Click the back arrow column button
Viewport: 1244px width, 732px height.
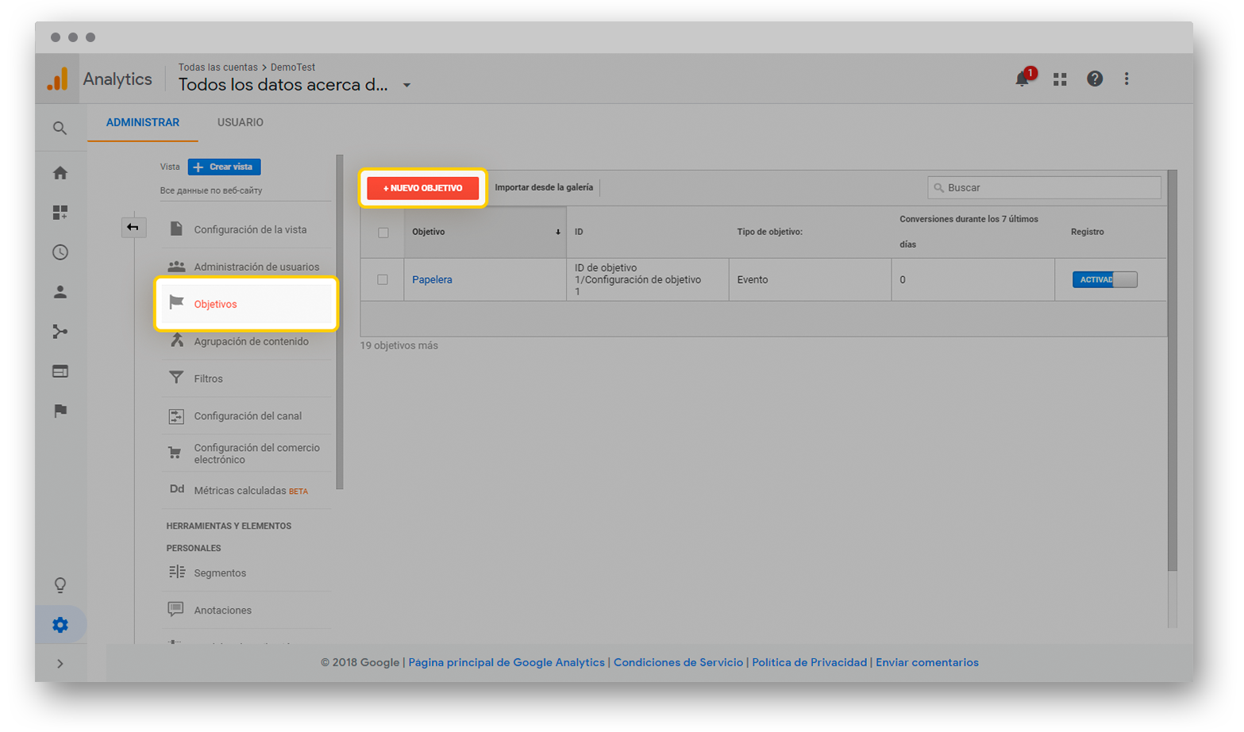point(133,227)
